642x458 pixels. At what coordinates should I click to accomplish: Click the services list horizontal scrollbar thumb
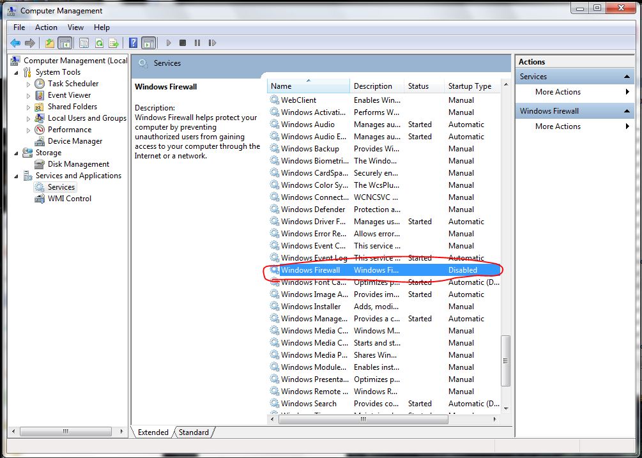[363, 419]
